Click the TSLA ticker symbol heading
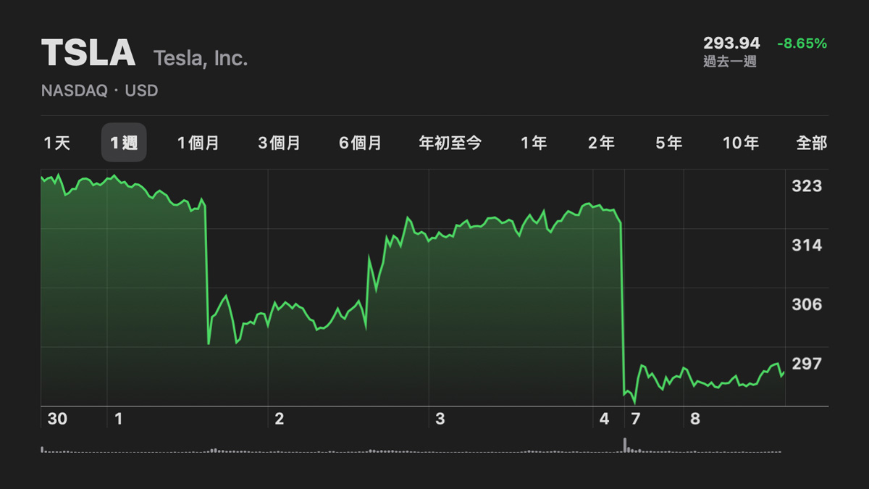The image size is (869, 489). [88, 54]
